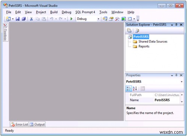Click the Properties icon in Solution Explorer
Image resolution: width=187 pixels, height=136 pixels.
point(129,30)
